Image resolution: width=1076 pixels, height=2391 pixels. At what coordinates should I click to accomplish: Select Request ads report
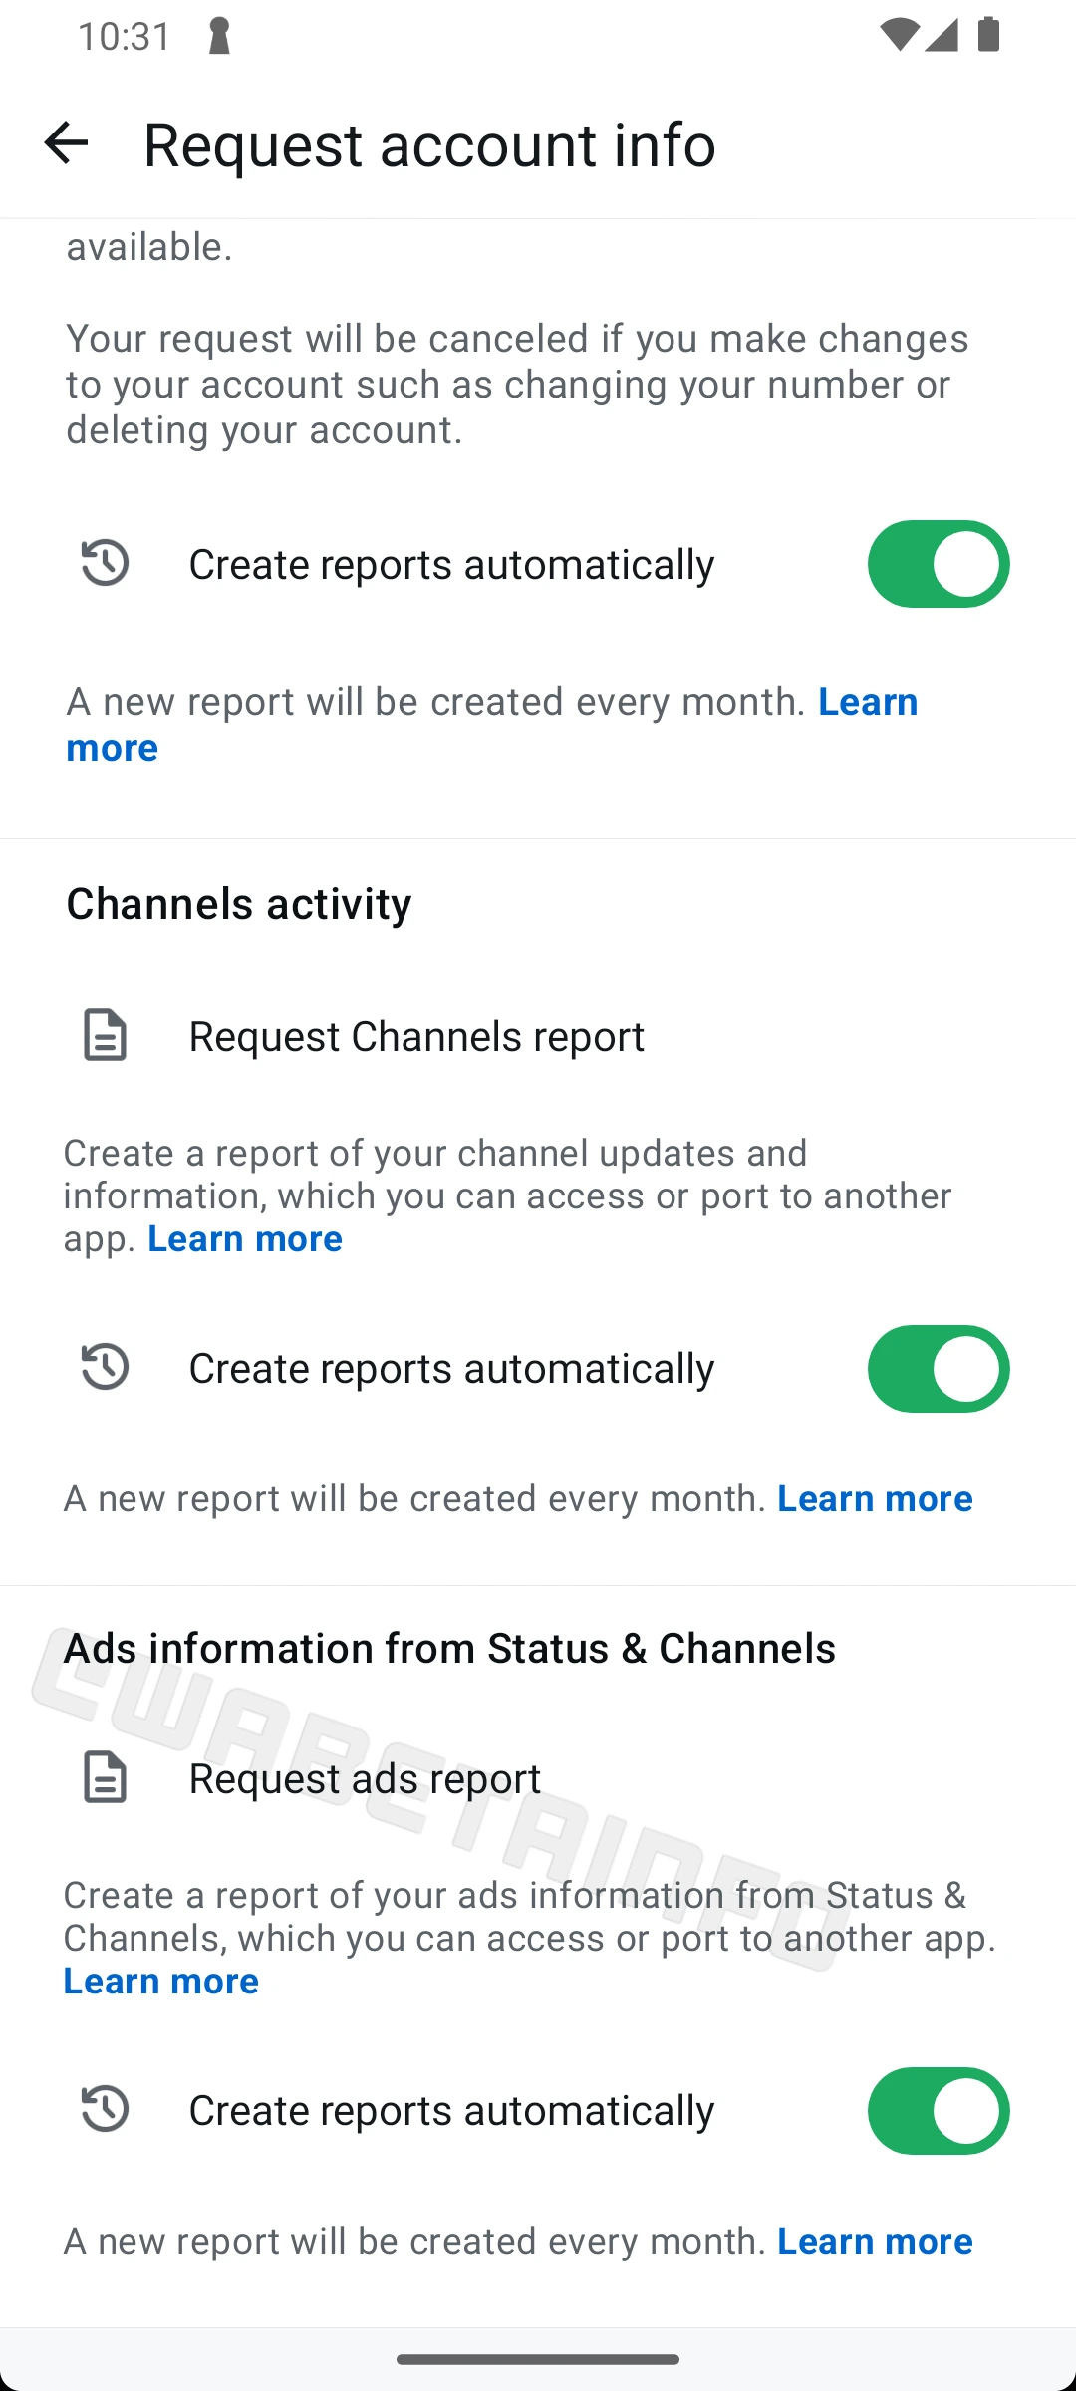(365, 1778)
